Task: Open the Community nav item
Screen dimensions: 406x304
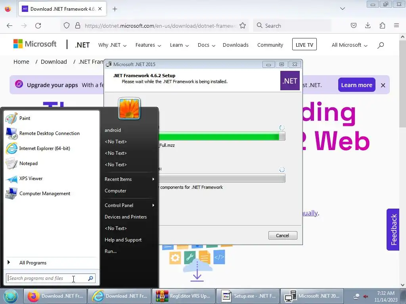Action: click(270, 45)
